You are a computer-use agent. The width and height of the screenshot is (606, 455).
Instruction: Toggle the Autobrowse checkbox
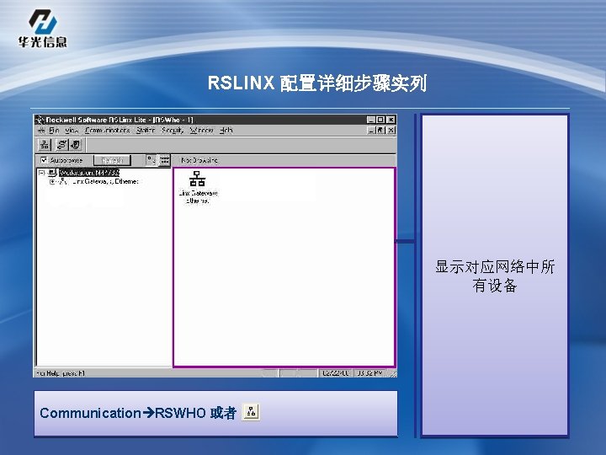pos(44,159)
